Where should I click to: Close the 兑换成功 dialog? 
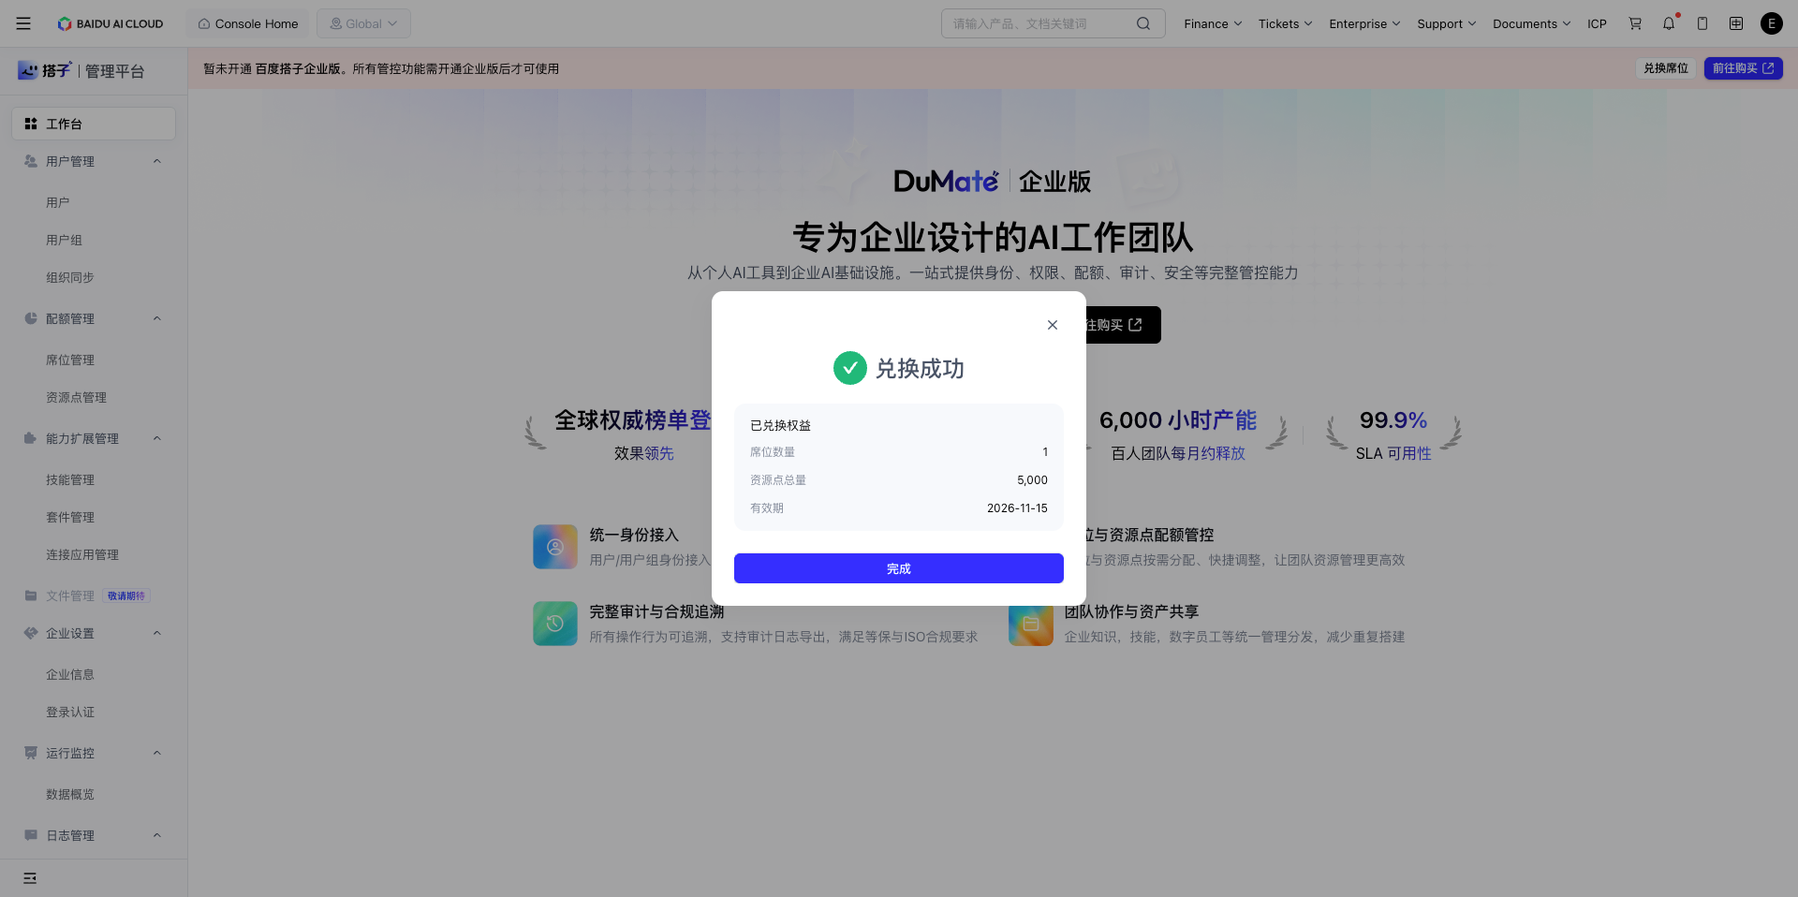pos(1053,325)
